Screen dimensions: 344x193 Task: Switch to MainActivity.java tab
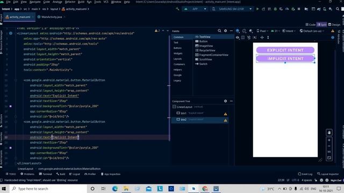[x=52, y=17]
